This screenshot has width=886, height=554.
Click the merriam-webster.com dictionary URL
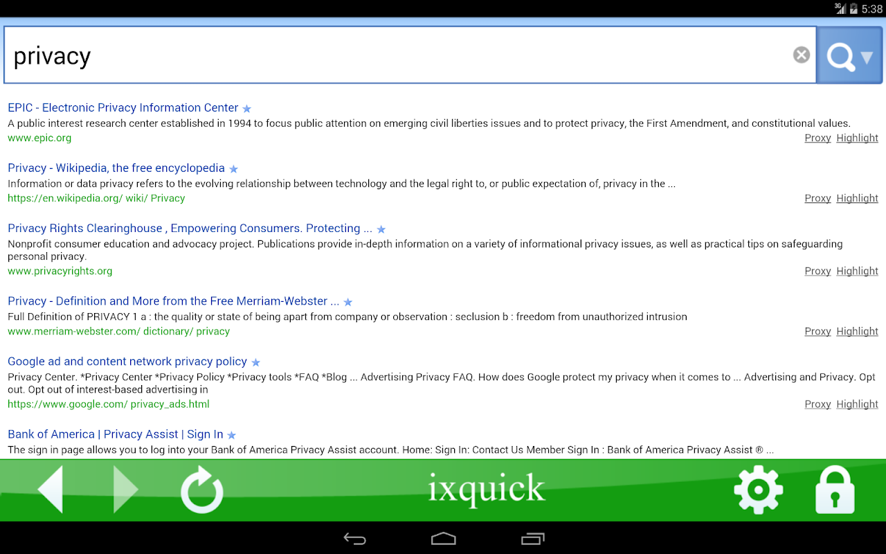pyautogui.click(x=118, y=331)
